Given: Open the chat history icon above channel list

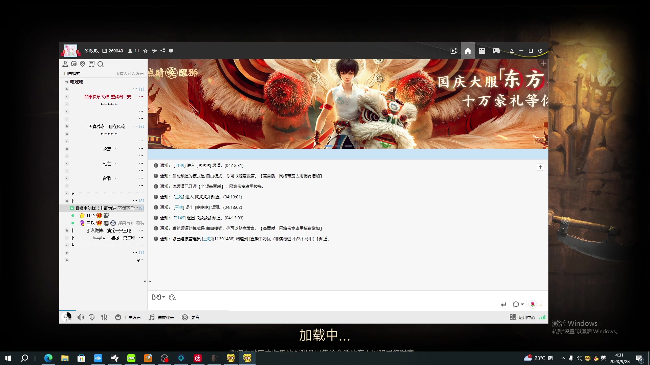Looking at the screenshot, I should 74,64.
